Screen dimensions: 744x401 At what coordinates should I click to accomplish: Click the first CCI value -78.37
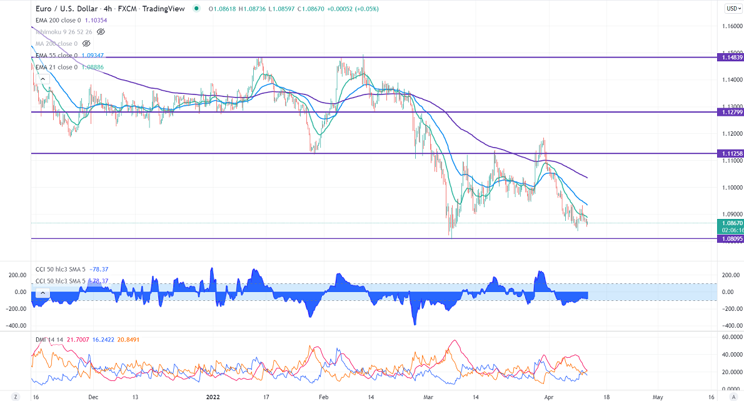click(99, 270)
